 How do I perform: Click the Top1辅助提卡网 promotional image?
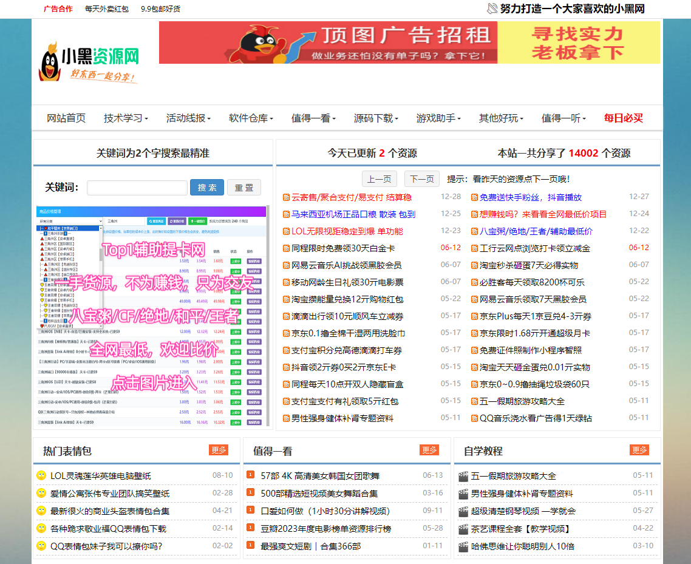tap(152, 316)
